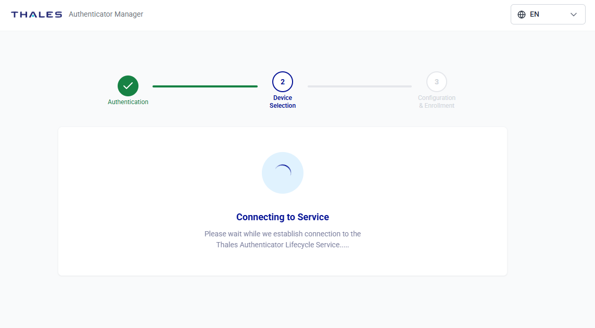The image size is (595, 328).
Task: Click the Thales logo
Action: click(36, 15)
